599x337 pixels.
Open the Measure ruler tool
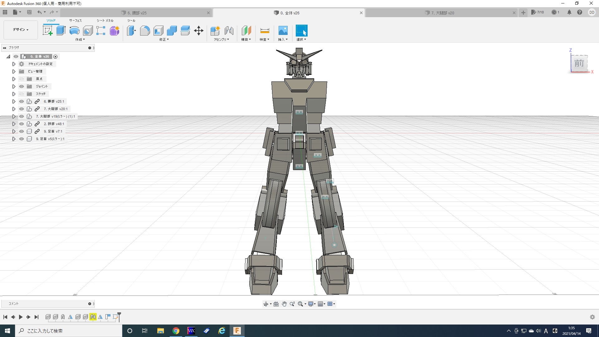tap(265, 31)
